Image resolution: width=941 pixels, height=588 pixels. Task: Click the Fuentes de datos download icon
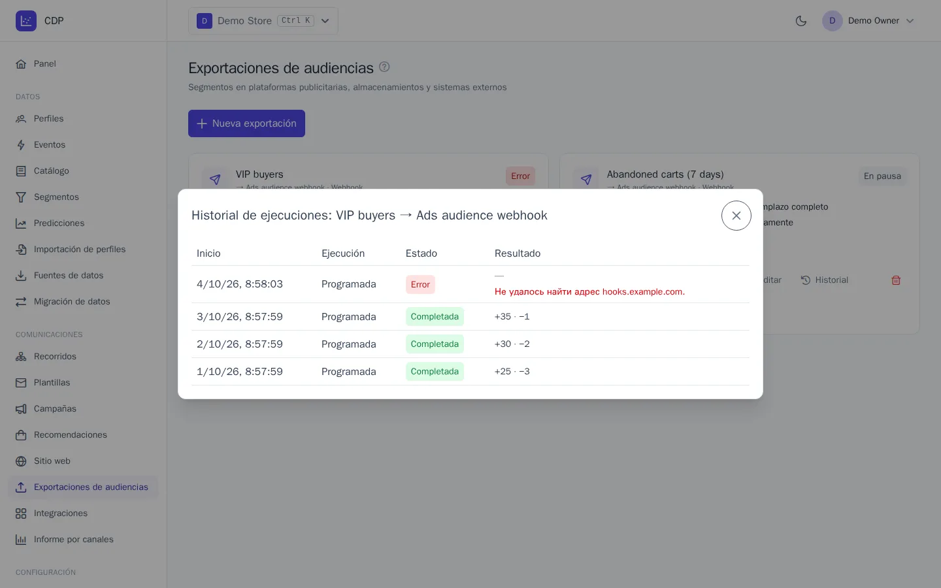[x=21, y=276]
